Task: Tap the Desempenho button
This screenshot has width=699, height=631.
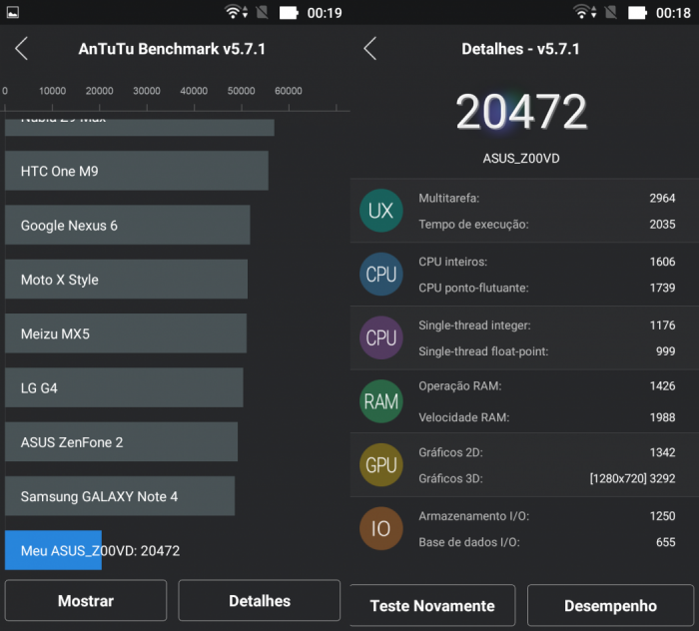Action: 610,605
